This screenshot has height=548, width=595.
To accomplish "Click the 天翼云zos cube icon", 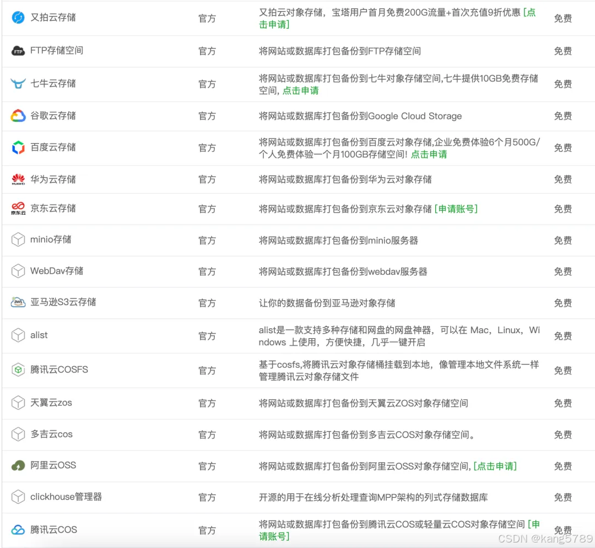I will (x=18, y=403).
